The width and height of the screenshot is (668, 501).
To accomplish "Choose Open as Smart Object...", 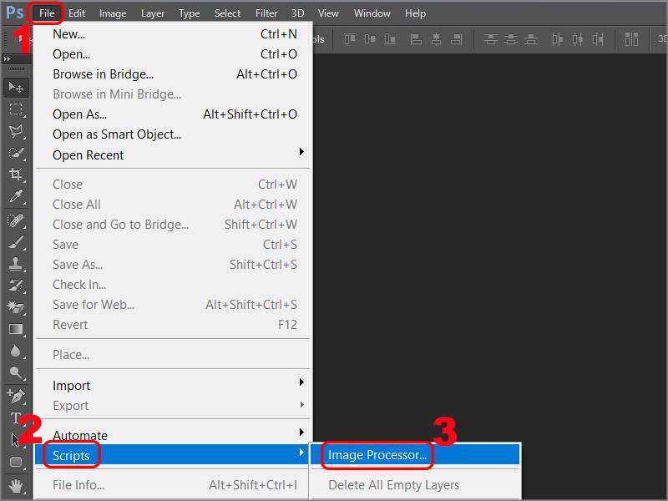I will click(173, 134).
